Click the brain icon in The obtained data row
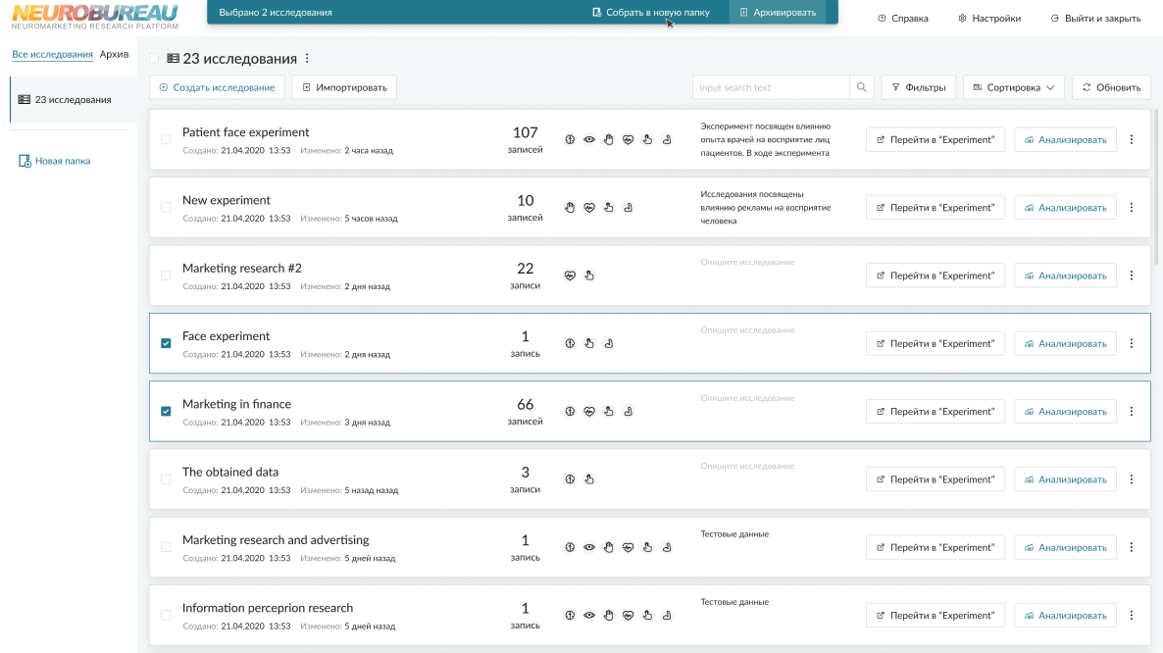1163x653 pixels. 570,479
